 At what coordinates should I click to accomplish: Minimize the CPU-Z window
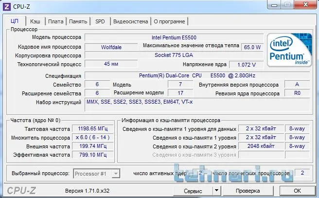(274, 5)
